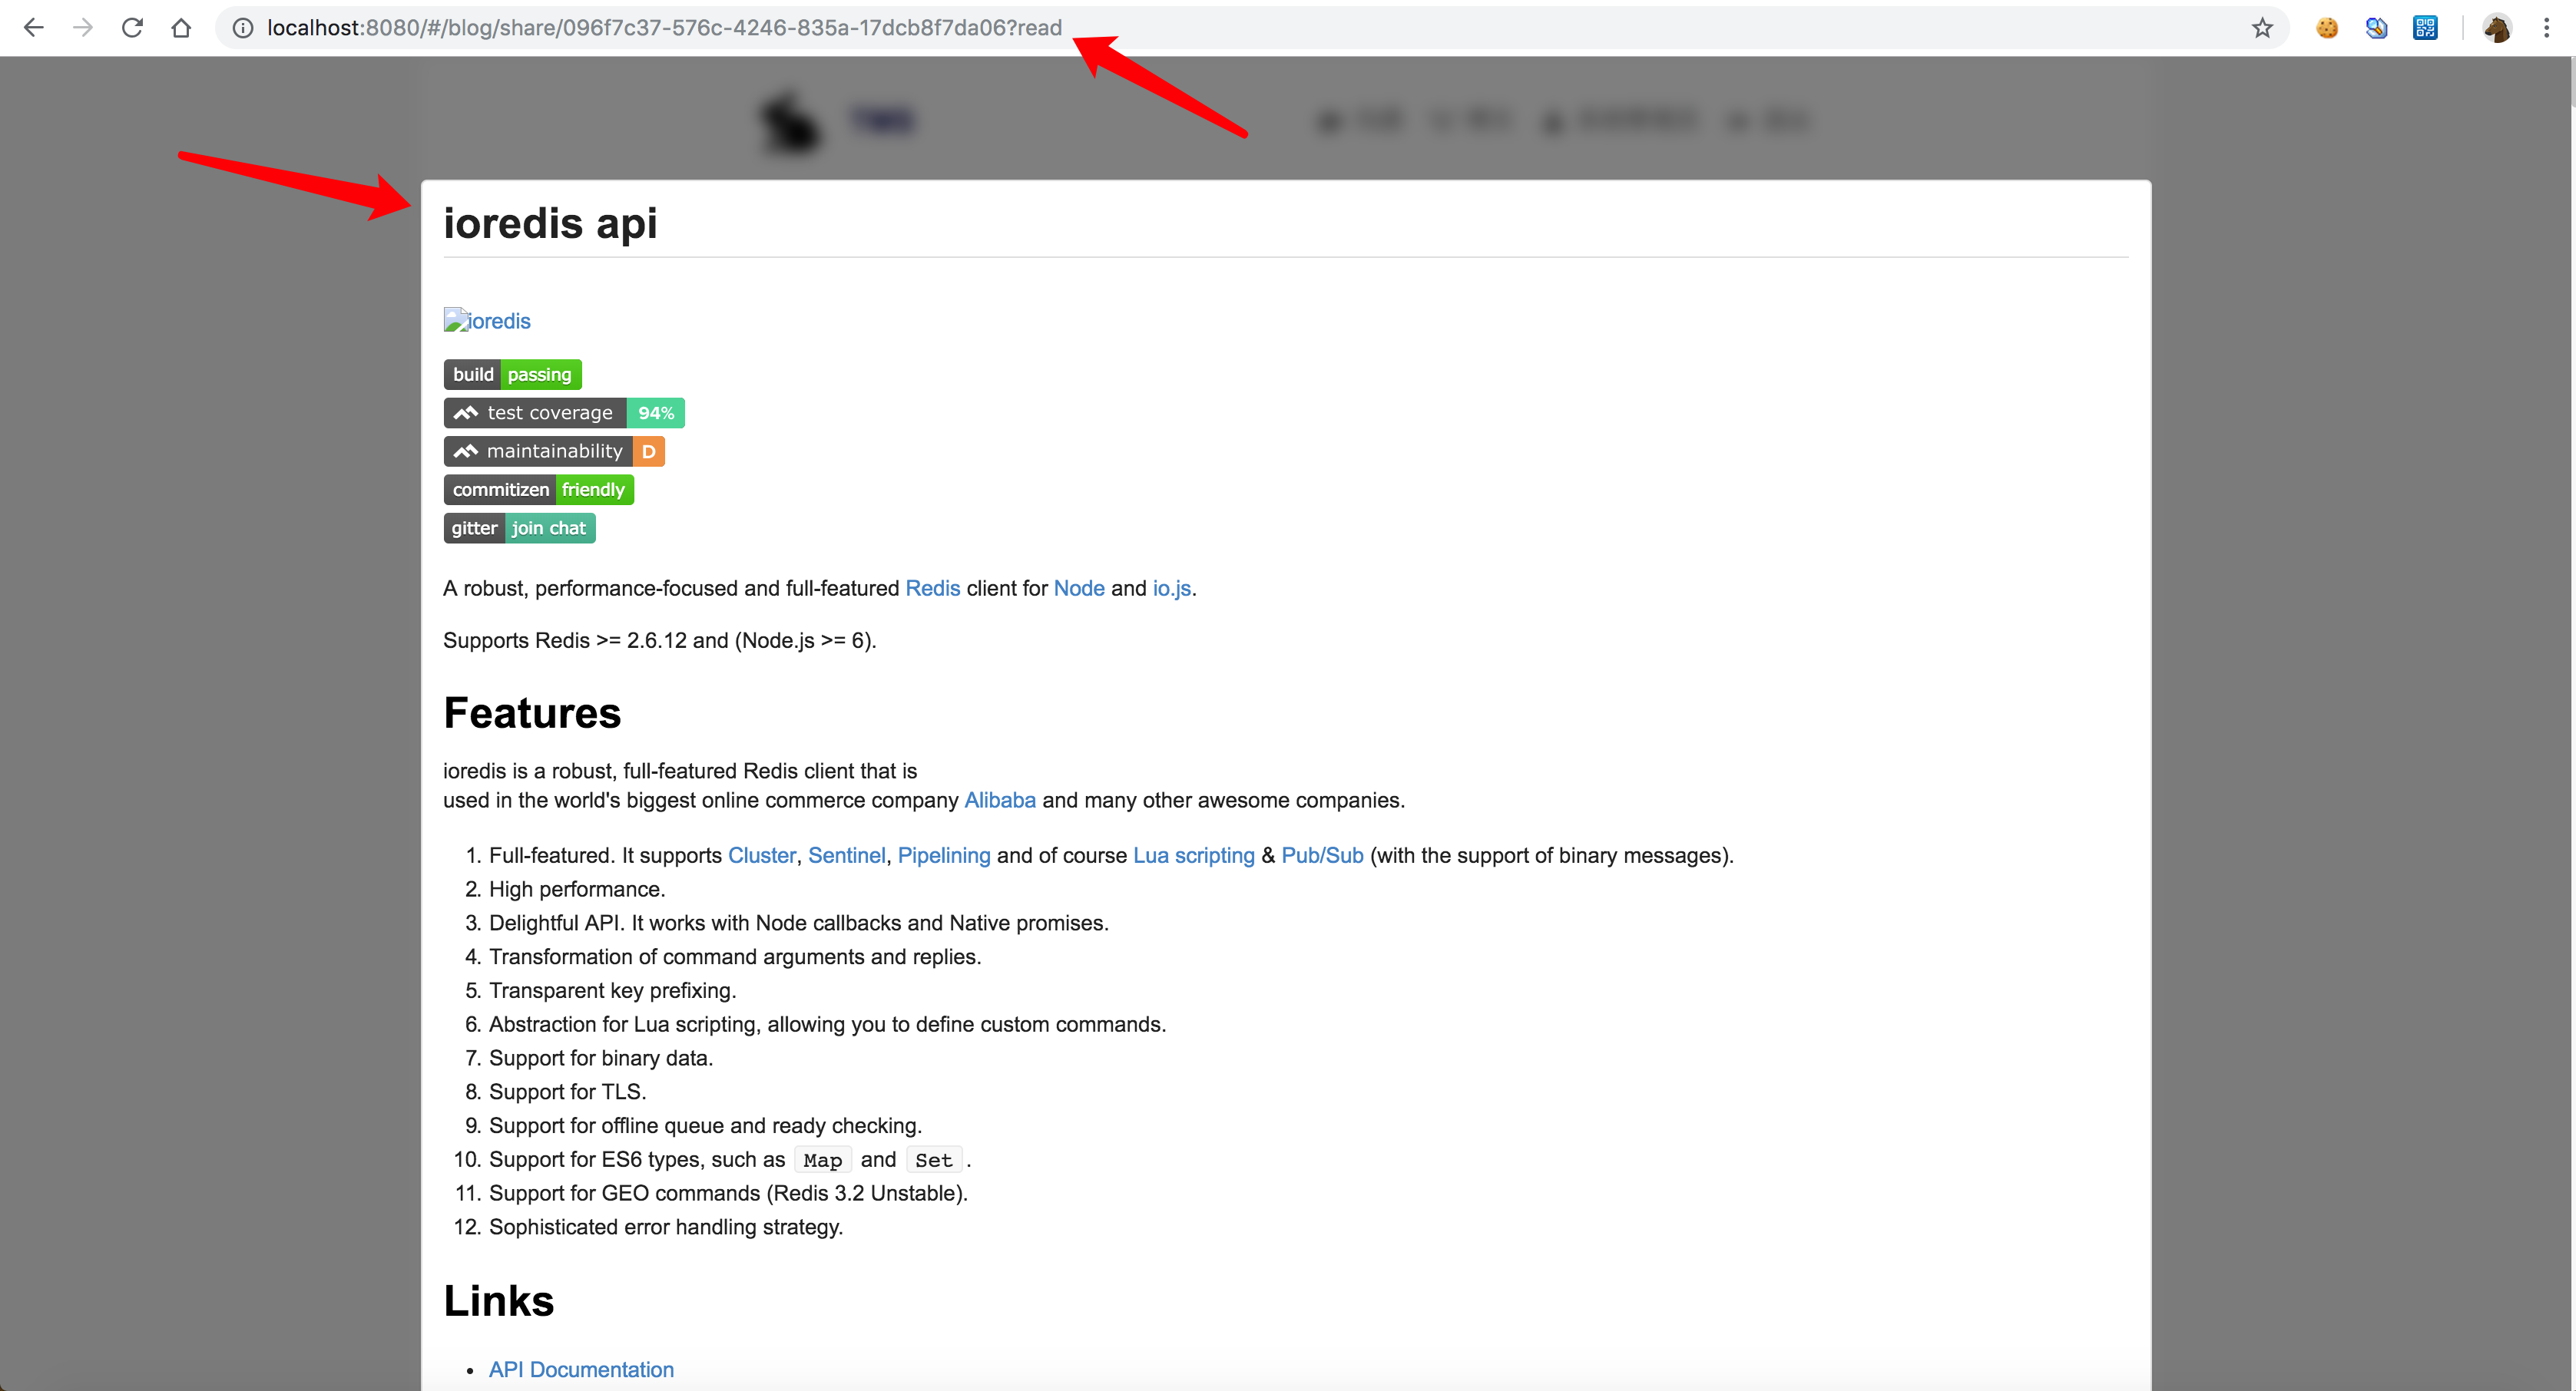Click the broken ioredis image link

(487, 321)
